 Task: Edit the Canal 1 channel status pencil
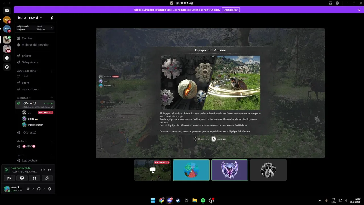point(52,107)
